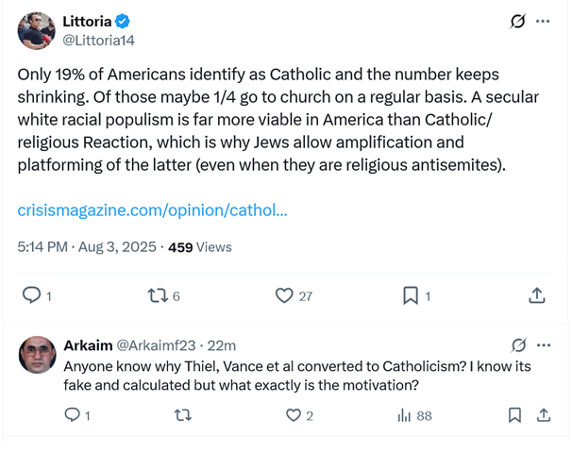View analytics for Arkaim's reply
Image resolution: width=572 pixels, height=453 pixels.
pos(404,415)
